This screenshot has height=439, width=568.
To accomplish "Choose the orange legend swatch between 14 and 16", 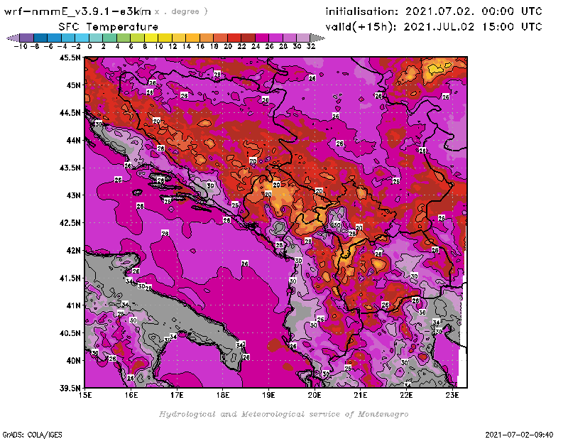I will coord(192,38).
